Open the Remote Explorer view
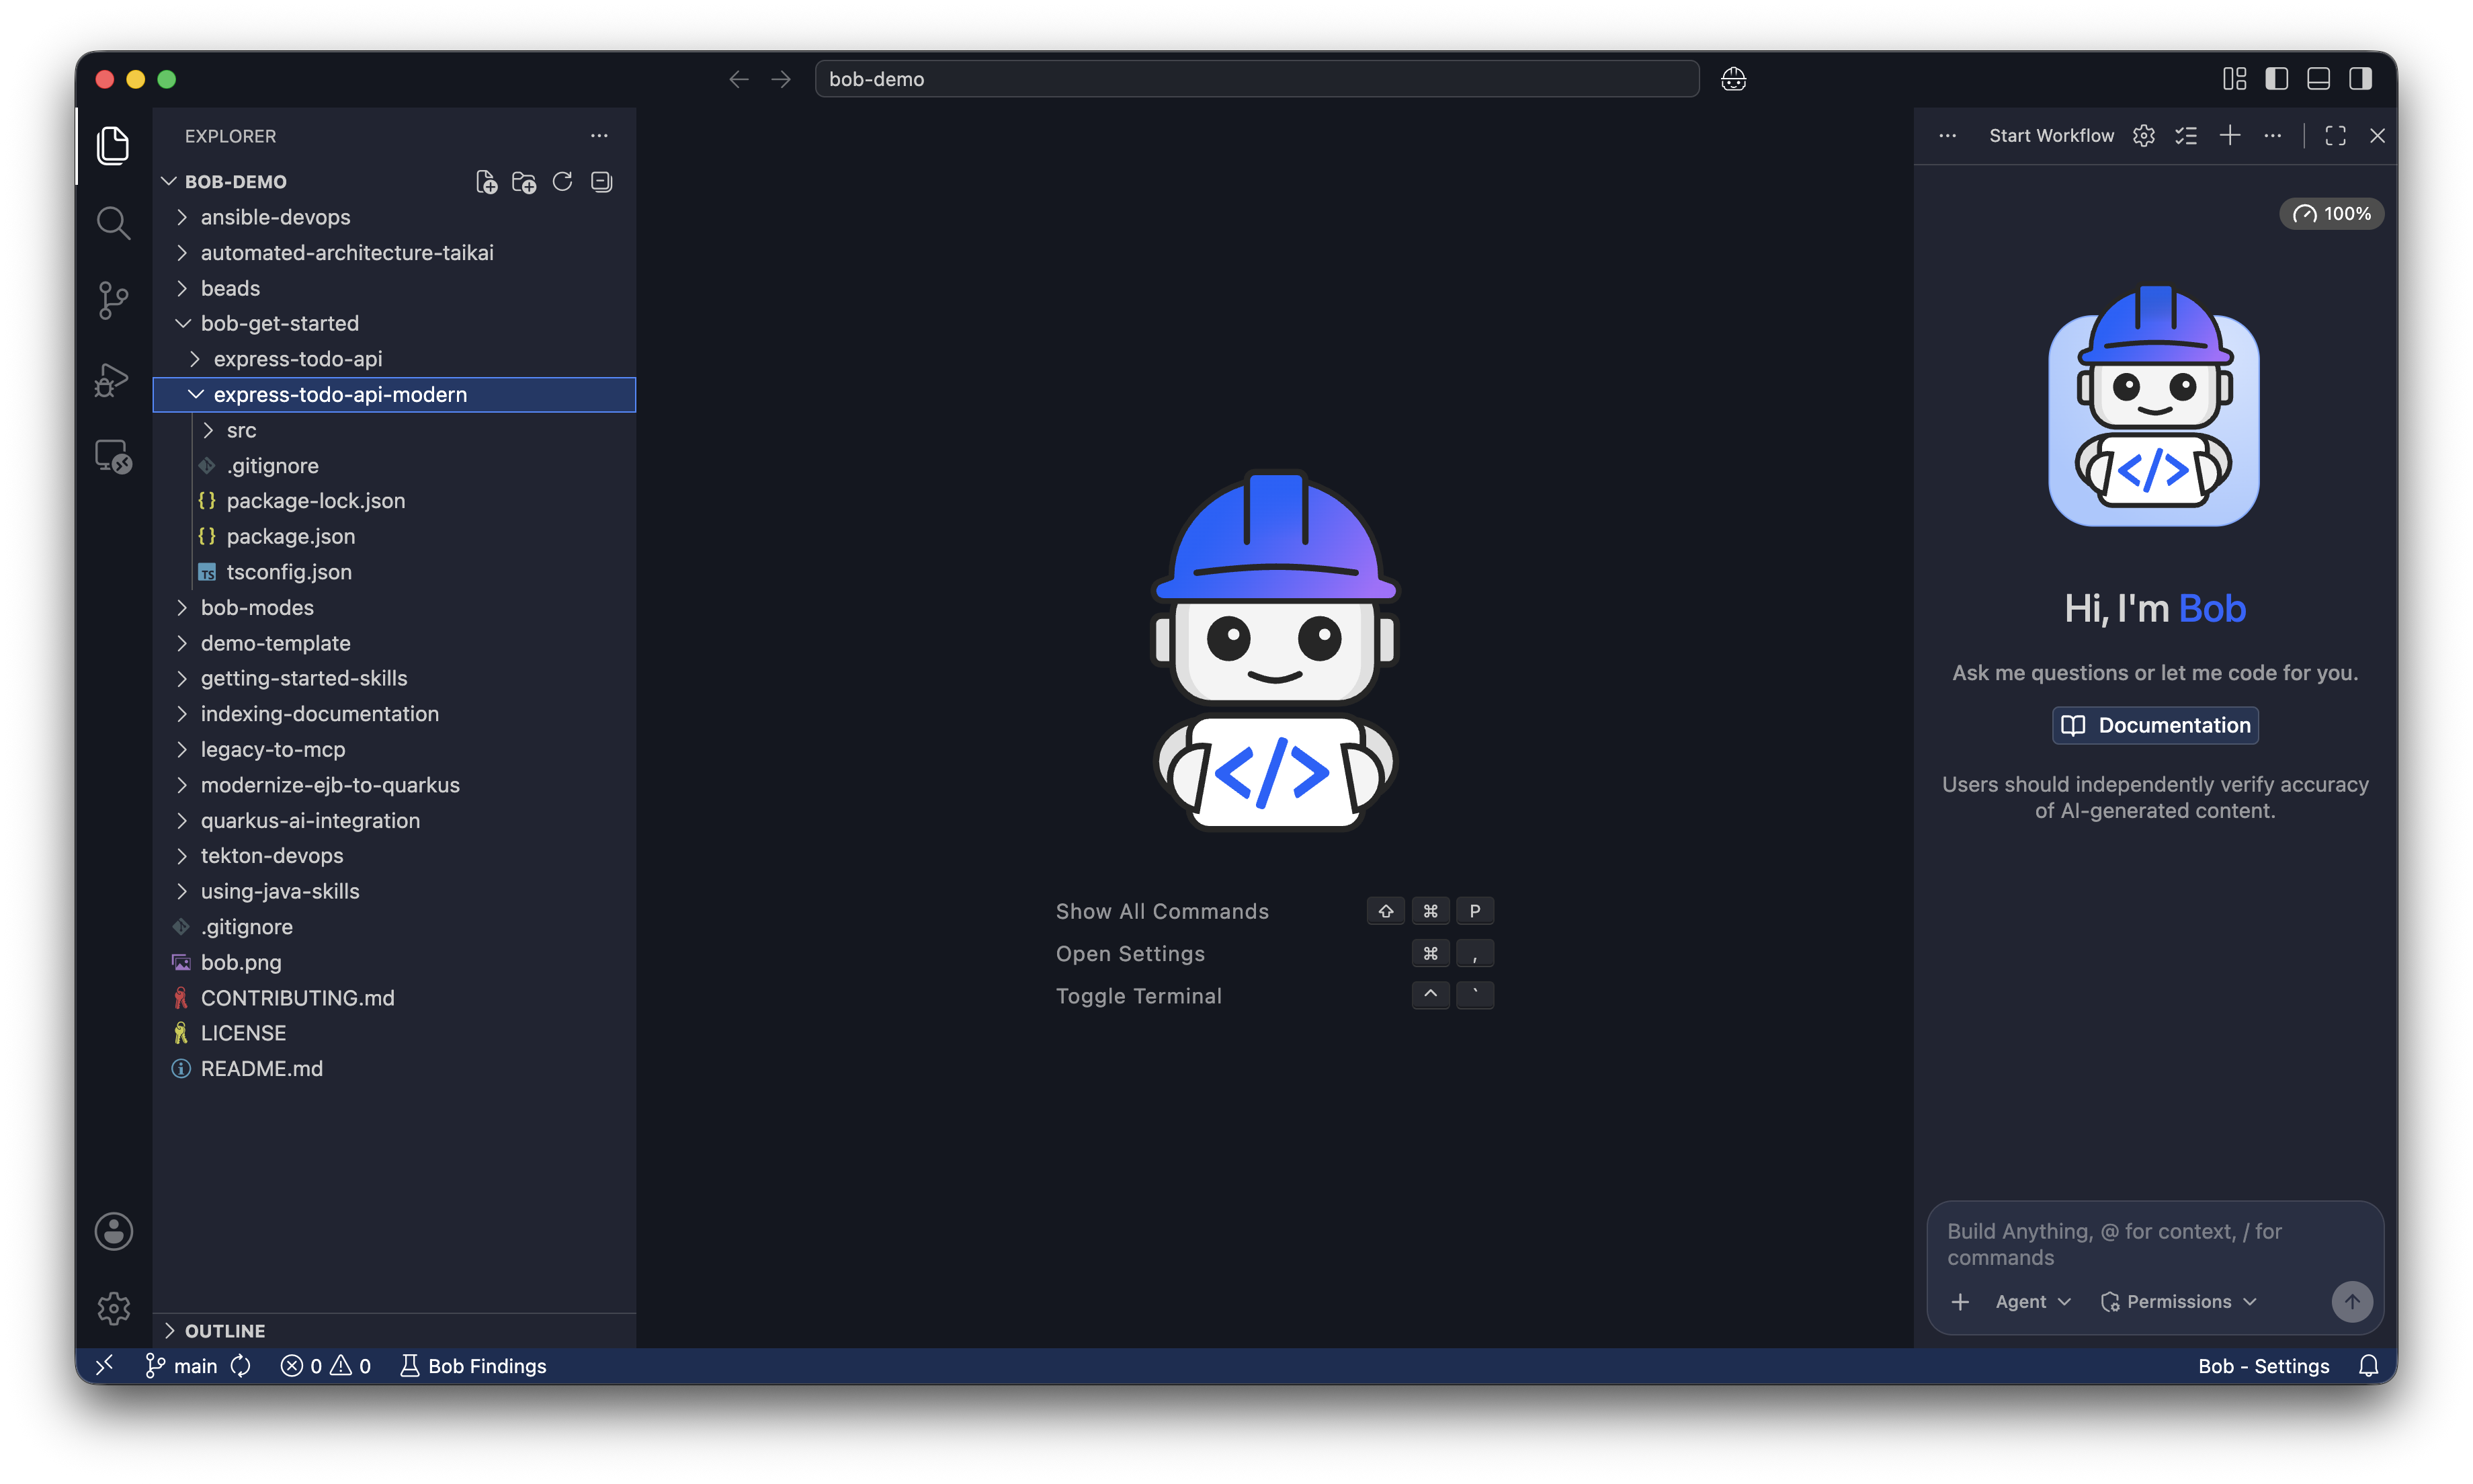This screenshot has height=1484, width=2473. (113, 457)
